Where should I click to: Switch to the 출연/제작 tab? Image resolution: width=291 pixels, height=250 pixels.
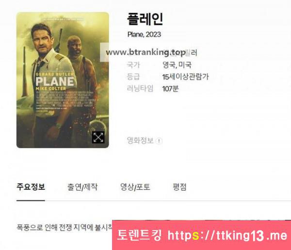pos(82,187)
